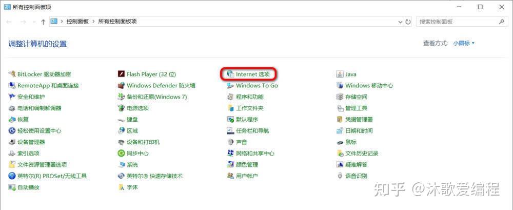Click the 设备和打印机 icon
This screenshot has width=513, height=210.
tap(122, 142)
